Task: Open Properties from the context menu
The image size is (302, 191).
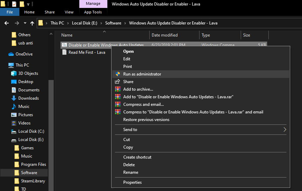Action: (x=201, y=182)
